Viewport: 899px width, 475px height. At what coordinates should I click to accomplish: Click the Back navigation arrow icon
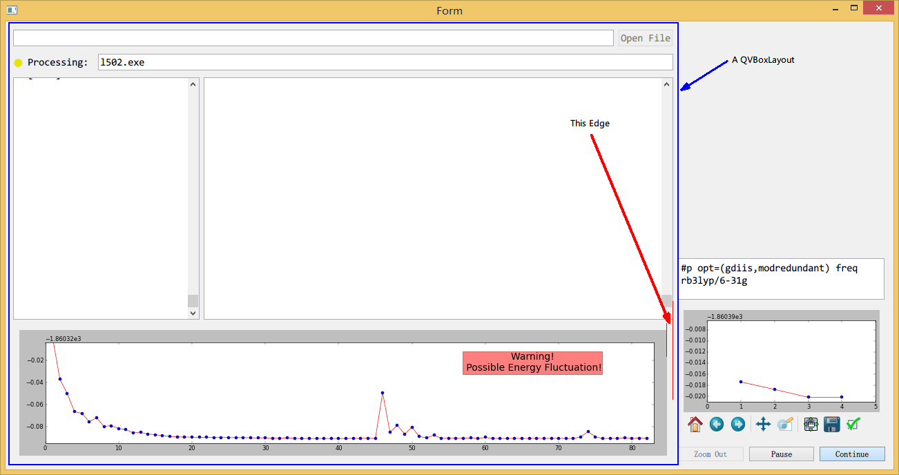[716, 424]
